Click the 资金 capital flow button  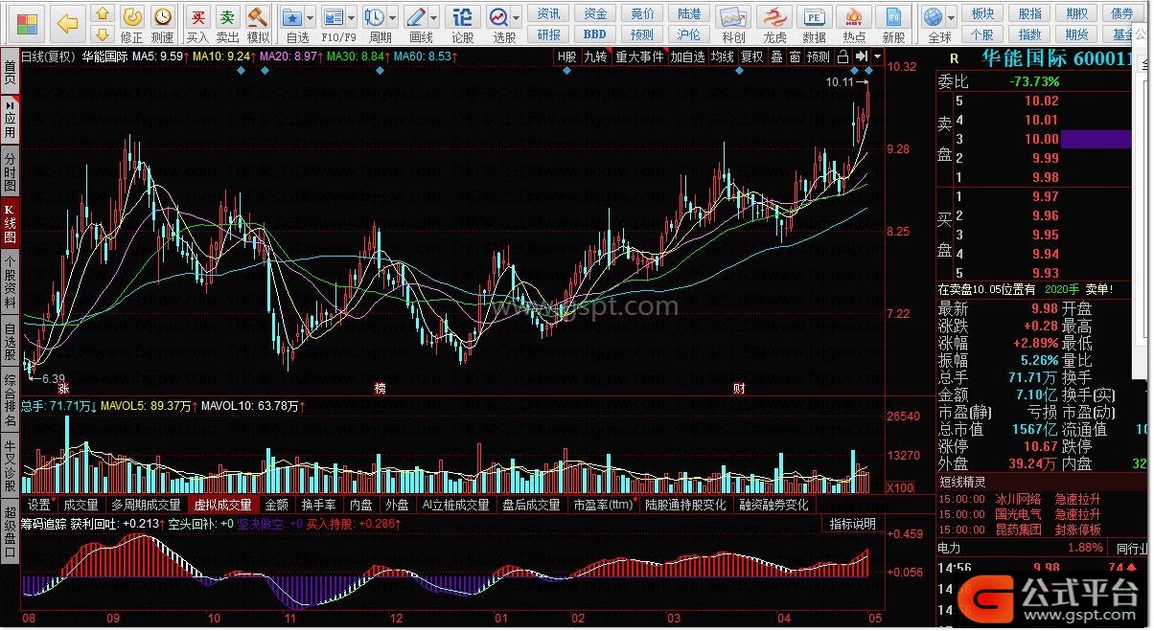pos(596,13)
